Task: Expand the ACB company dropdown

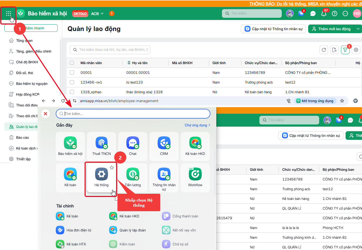Action: (x=97, y=13)
